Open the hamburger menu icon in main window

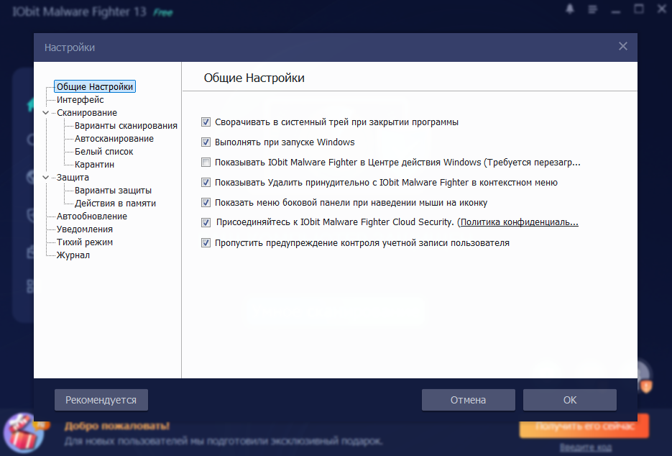pos(593,9)
